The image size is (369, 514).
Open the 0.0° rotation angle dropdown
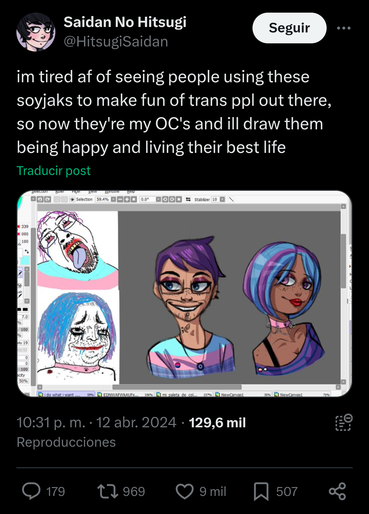(x=159, y=199)
